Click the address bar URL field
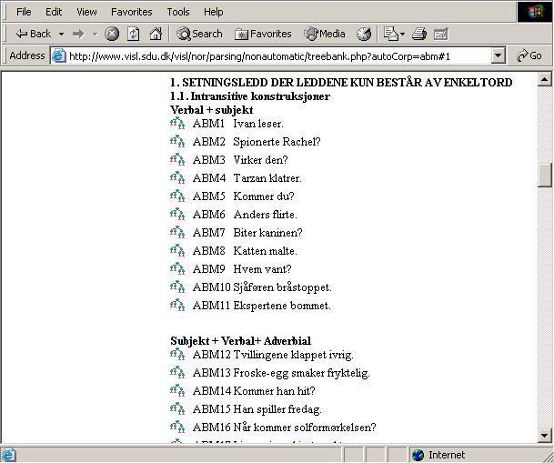The height and width of the screenshot is (463, 554). click(273, 55)
